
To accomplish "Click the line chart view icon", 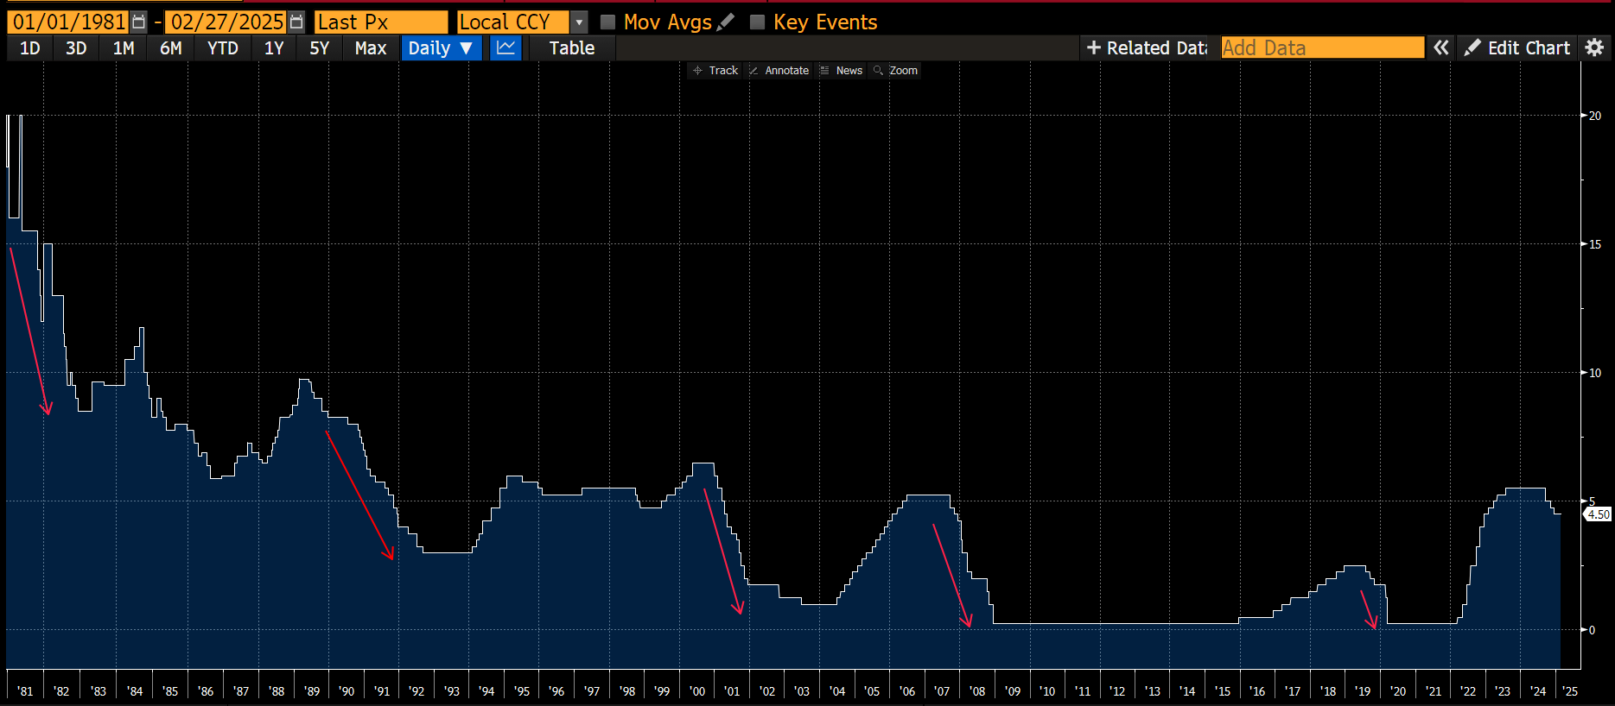I will pos(505,48).
